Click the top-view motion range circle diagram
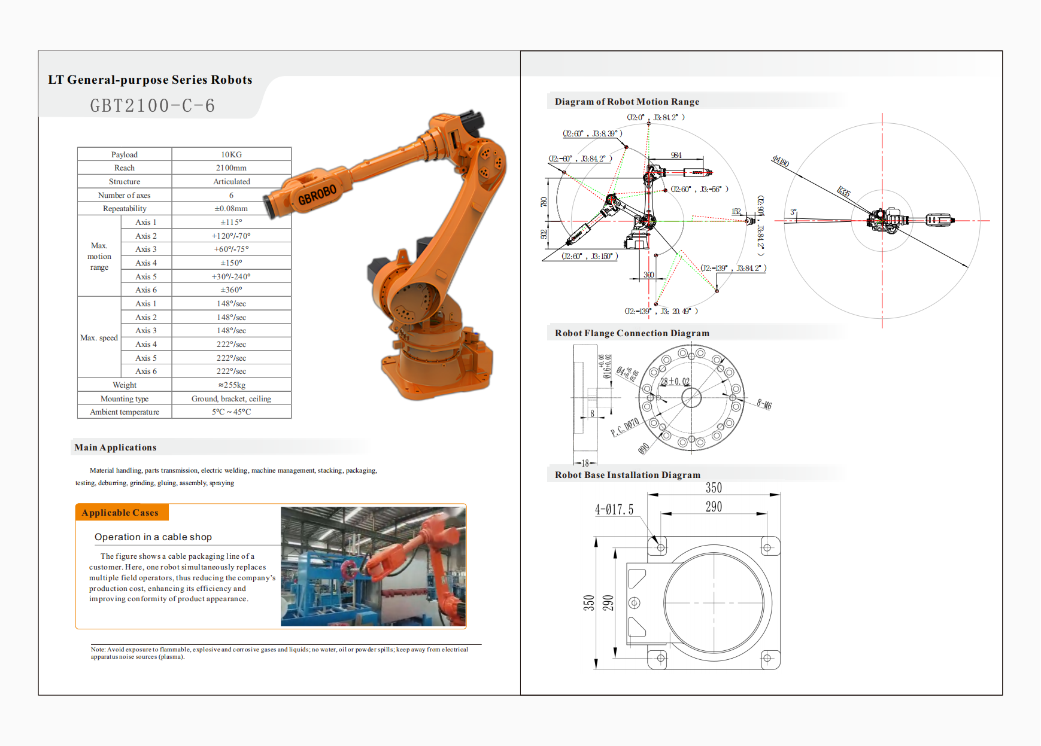The width and height of the screenshot is (1041, 746). (x=882, y=220)
